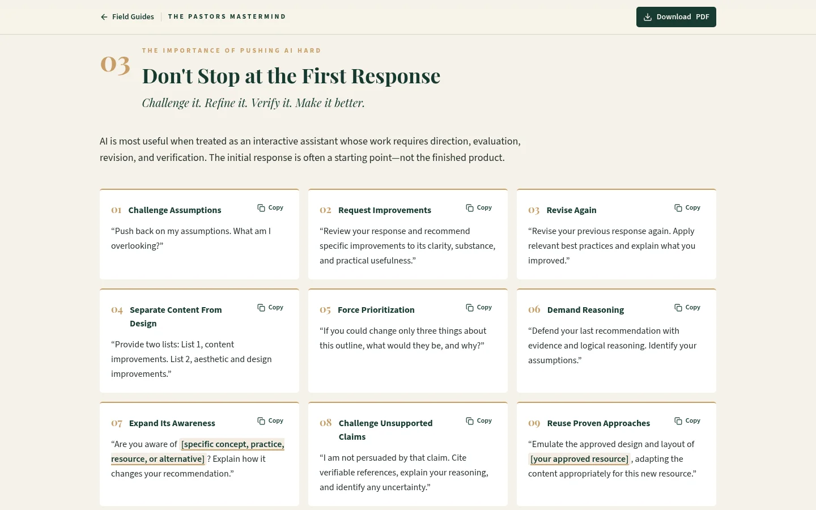
Task: Copy the Demand Reasoning prompt
Action: [687, 308]
